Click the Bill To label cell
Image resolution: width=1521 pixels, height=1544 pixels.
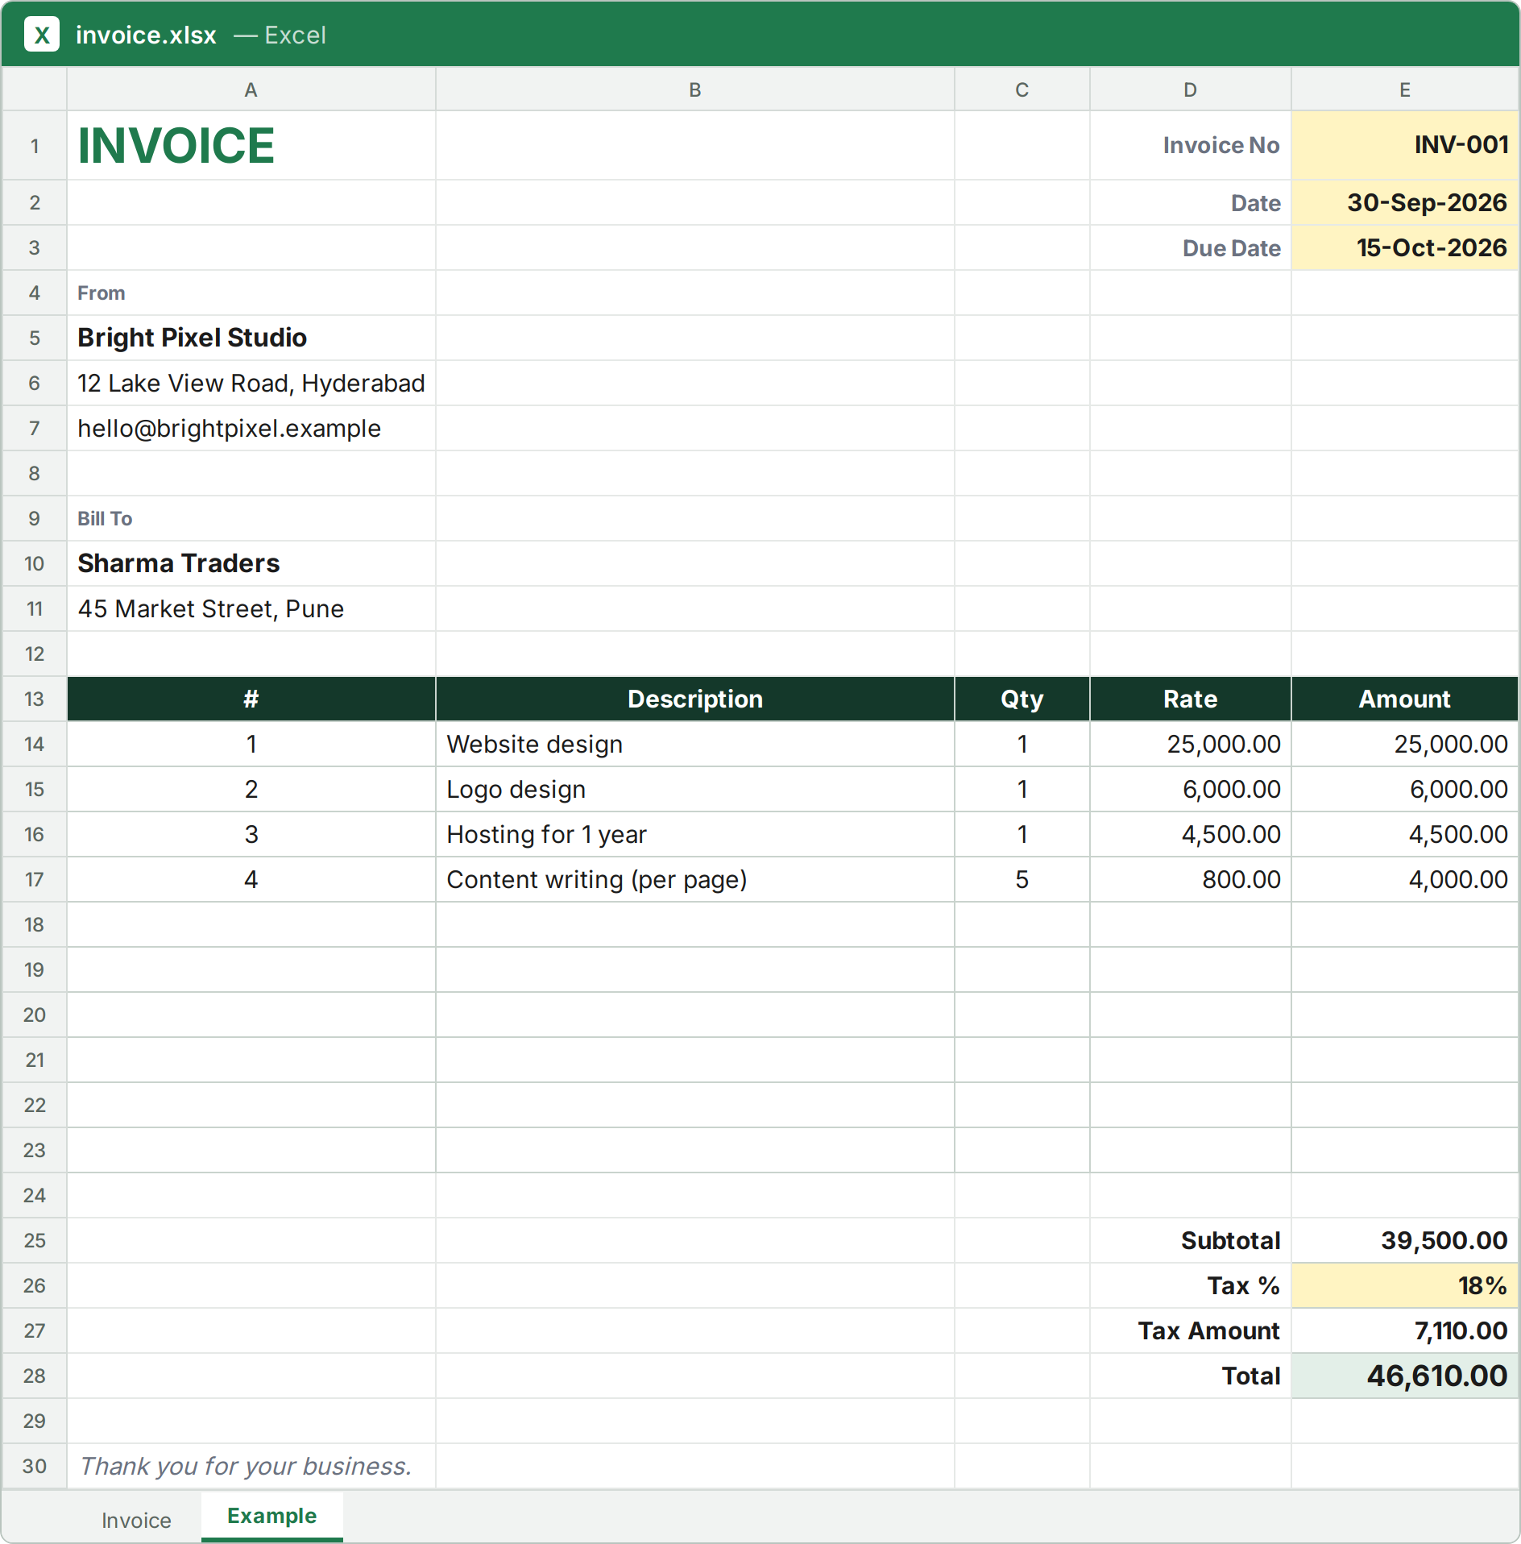[251, 518]
